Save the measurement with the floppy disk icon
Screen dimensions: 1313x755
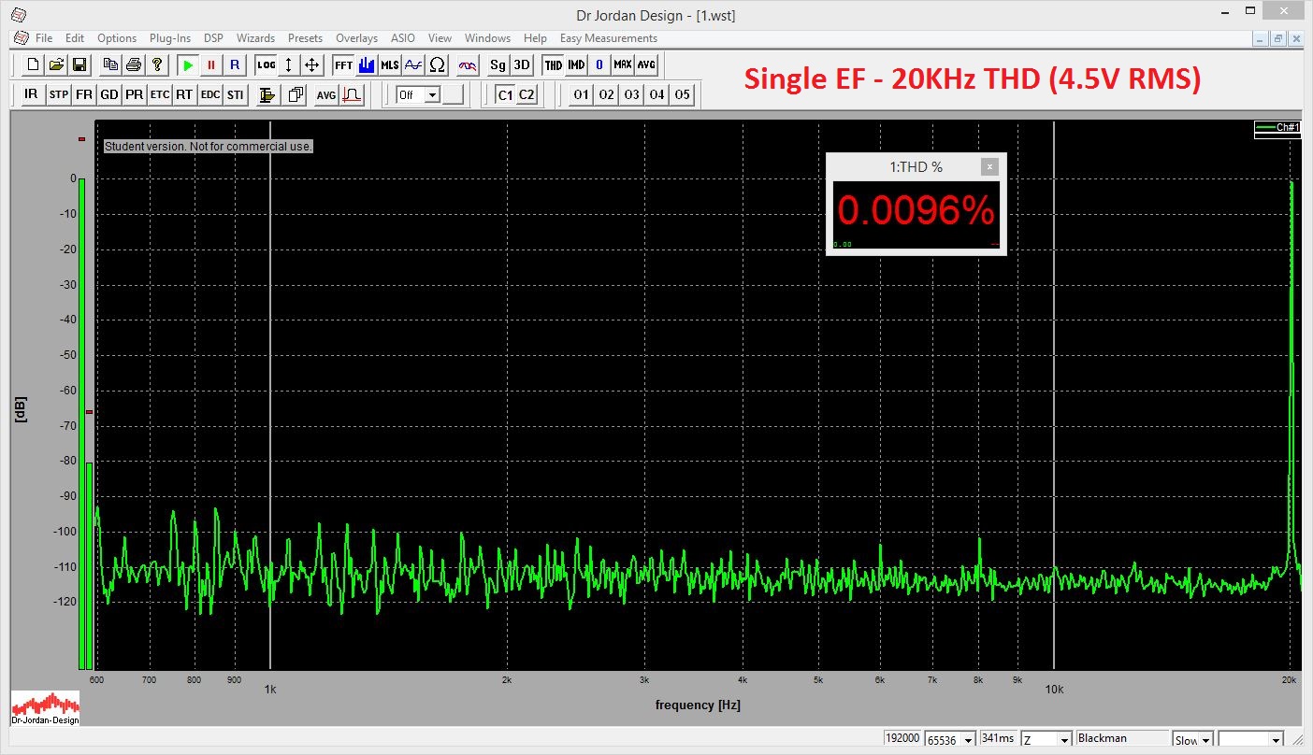(x=79, y=64)
